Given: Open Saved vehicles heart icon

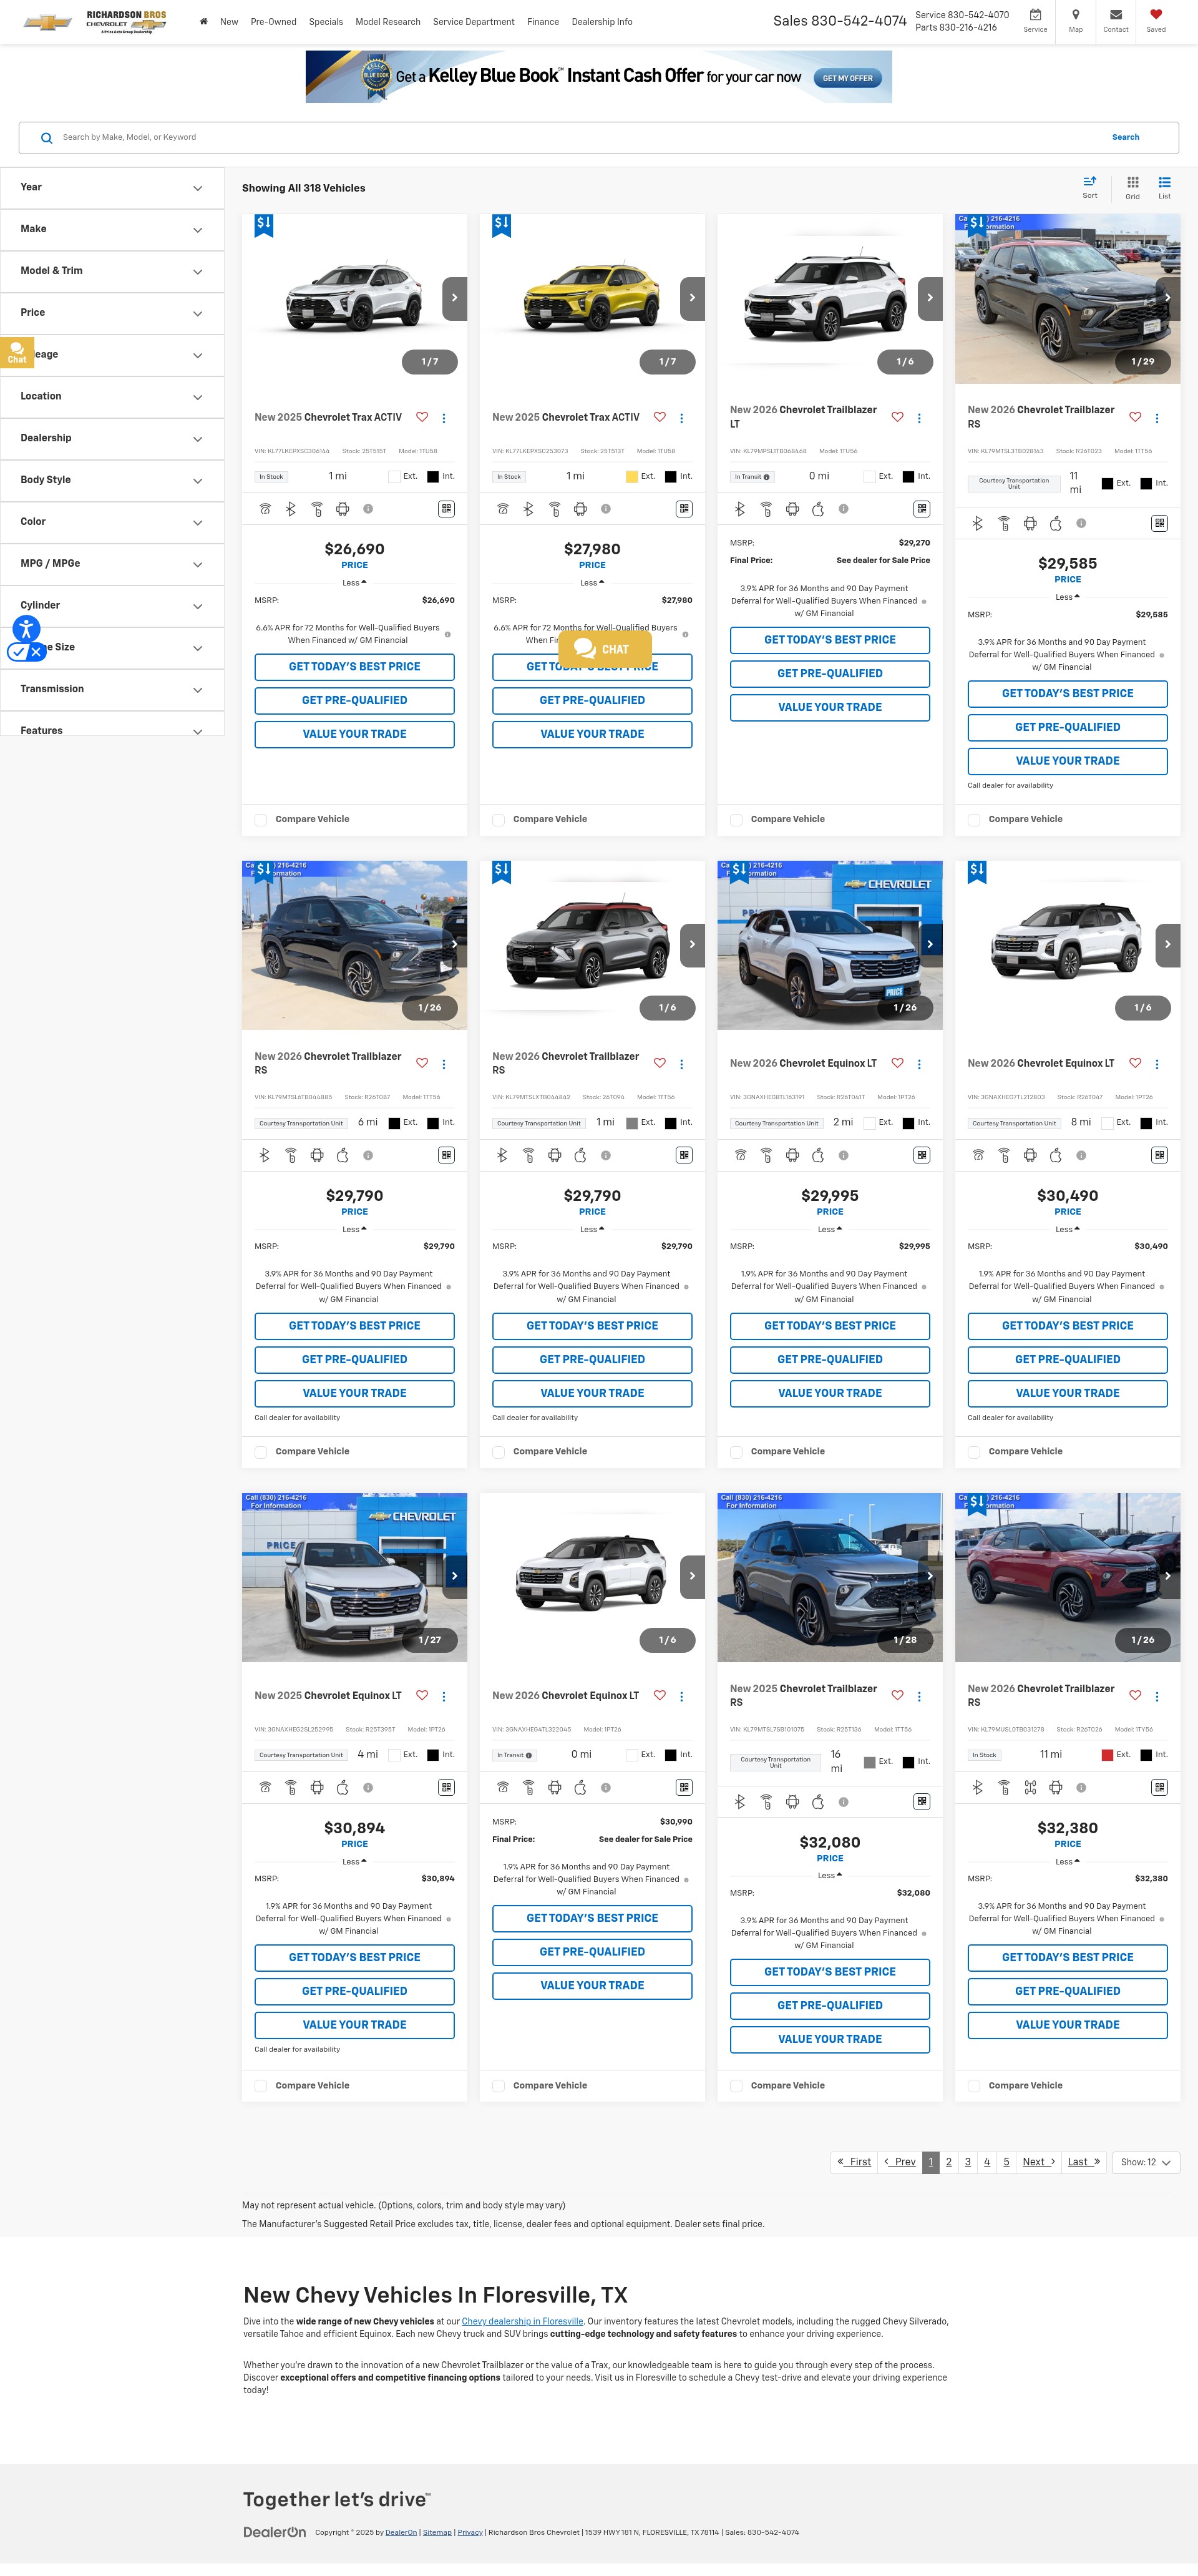Looking at the screenshot, I should [x=1155, y=15].
